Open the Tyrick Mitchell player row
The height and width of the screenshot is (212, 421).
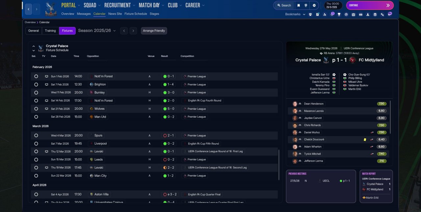pyautogui.click(x=339, y=154)
